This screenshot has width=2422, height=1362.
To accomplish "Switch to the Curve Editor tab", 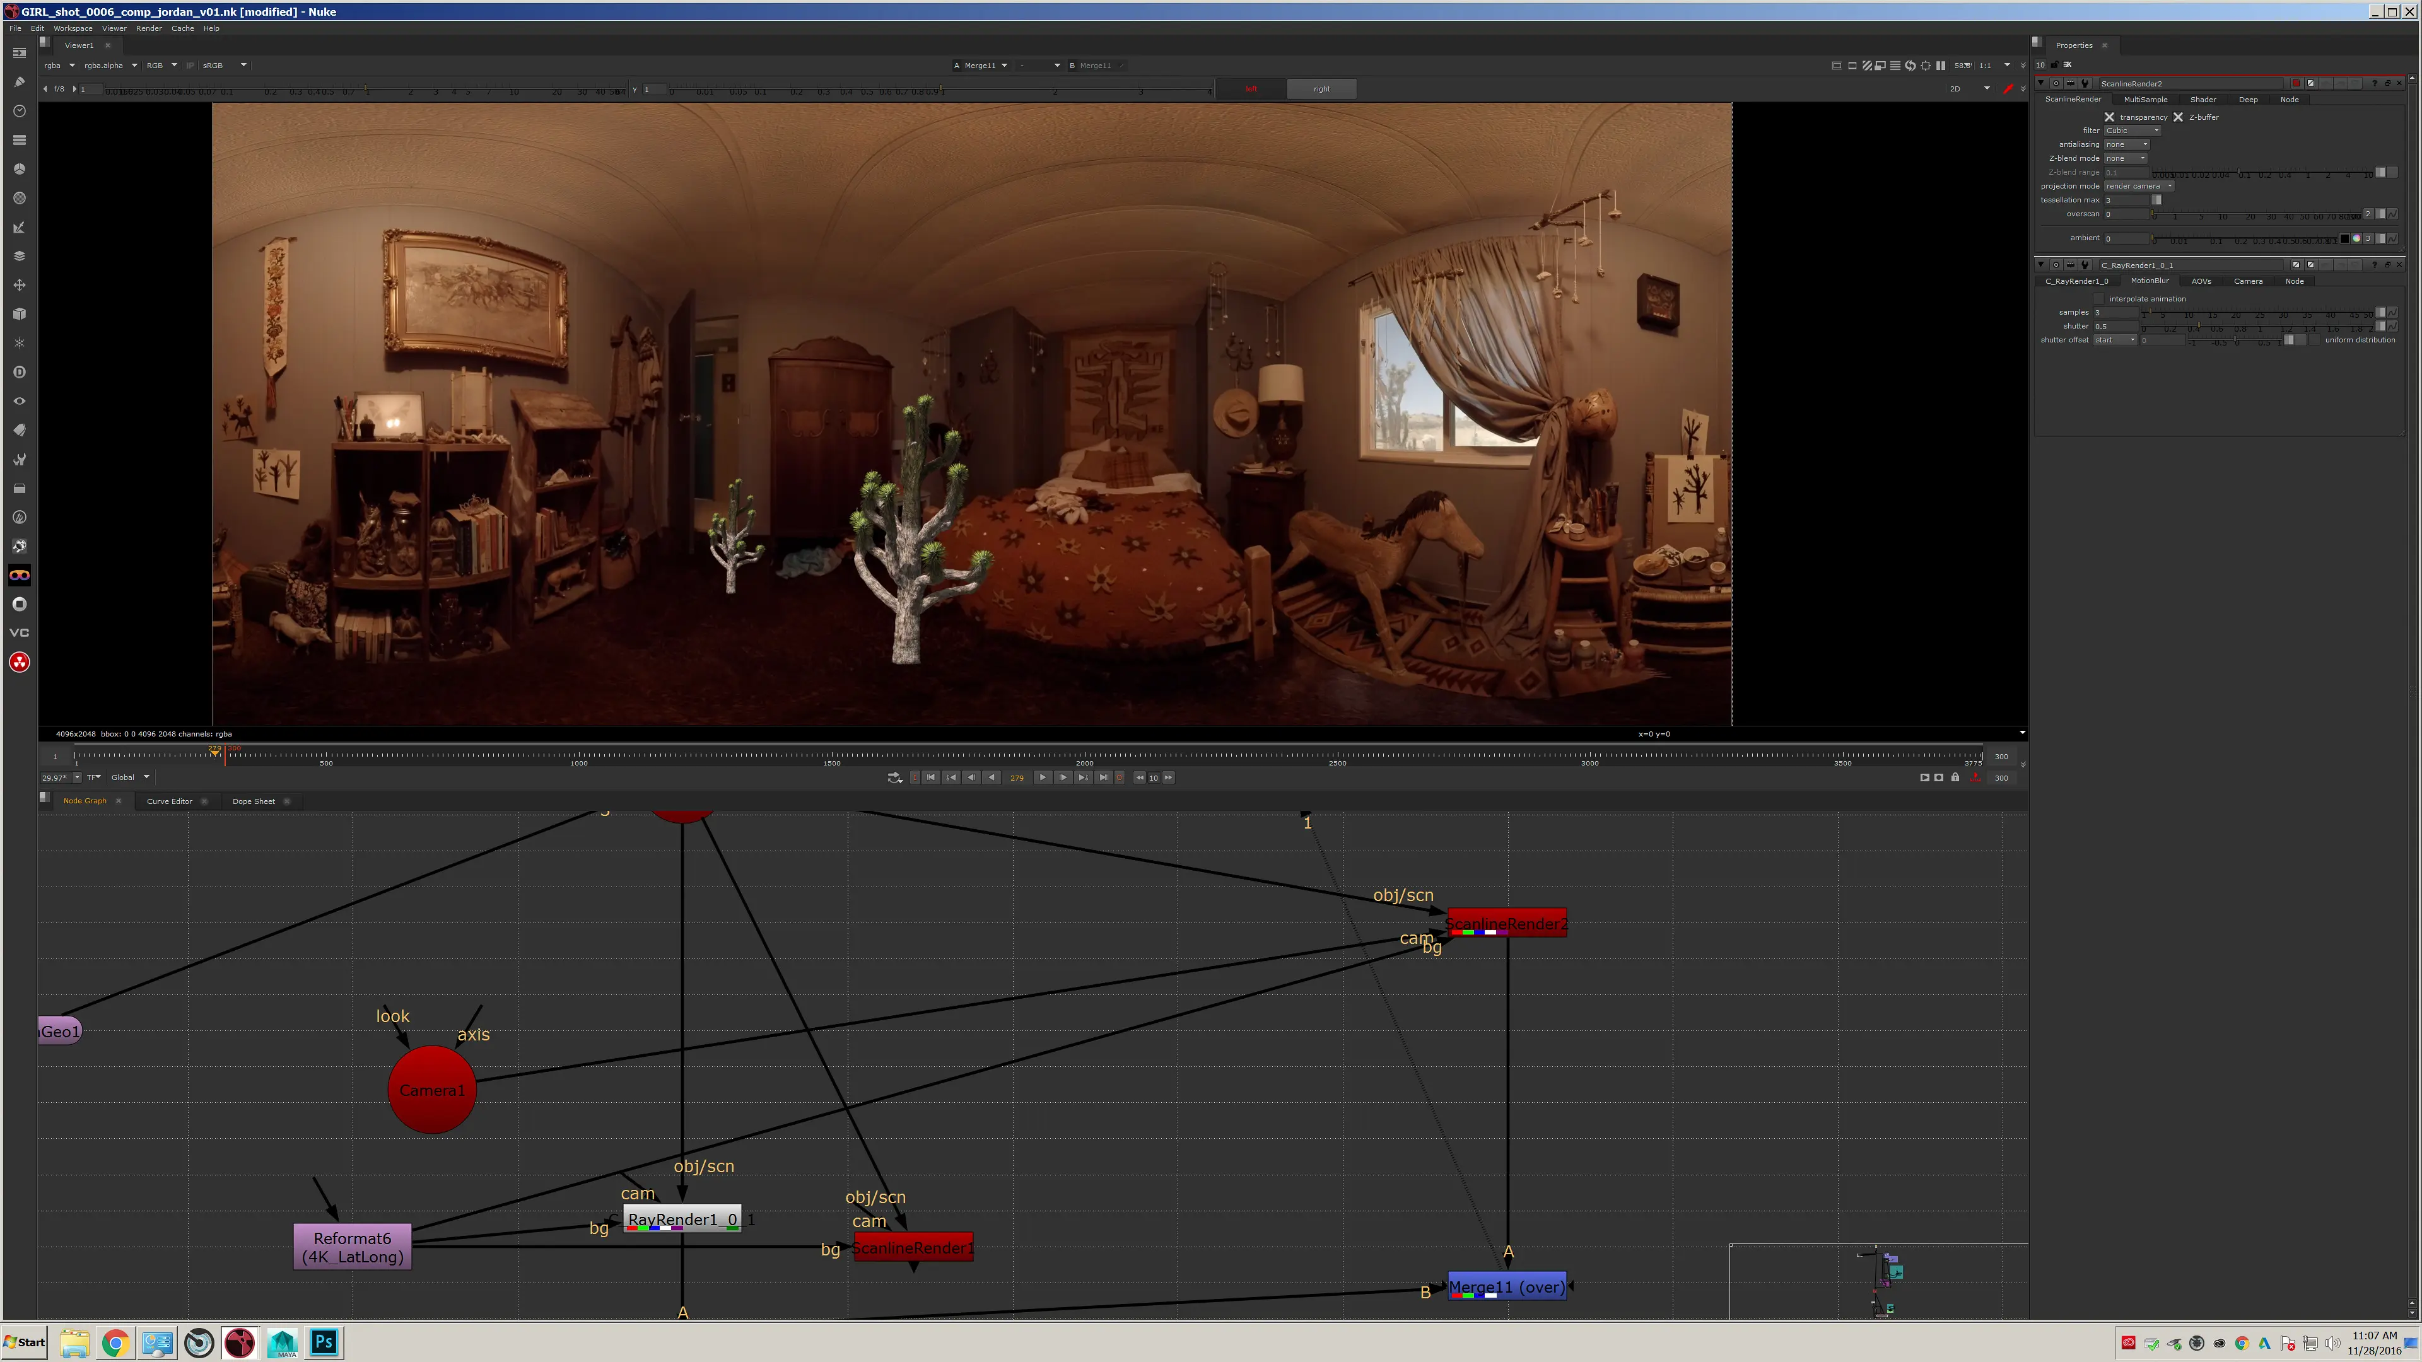I will click(169, 802).
